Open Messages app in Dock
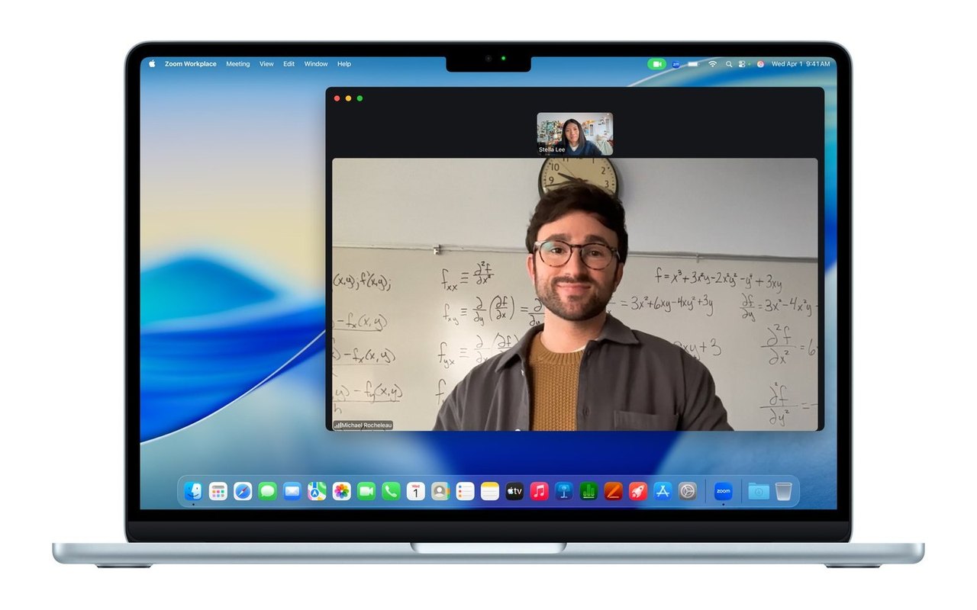 pyautogui.click(x=267, y=492)
